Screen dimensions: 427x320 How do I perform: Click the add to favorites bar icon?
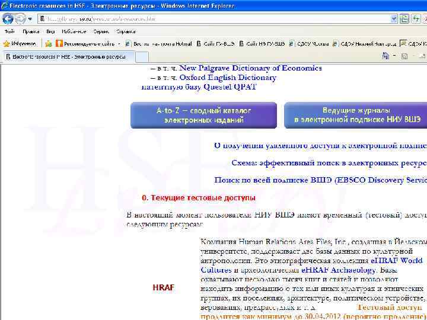49,43
